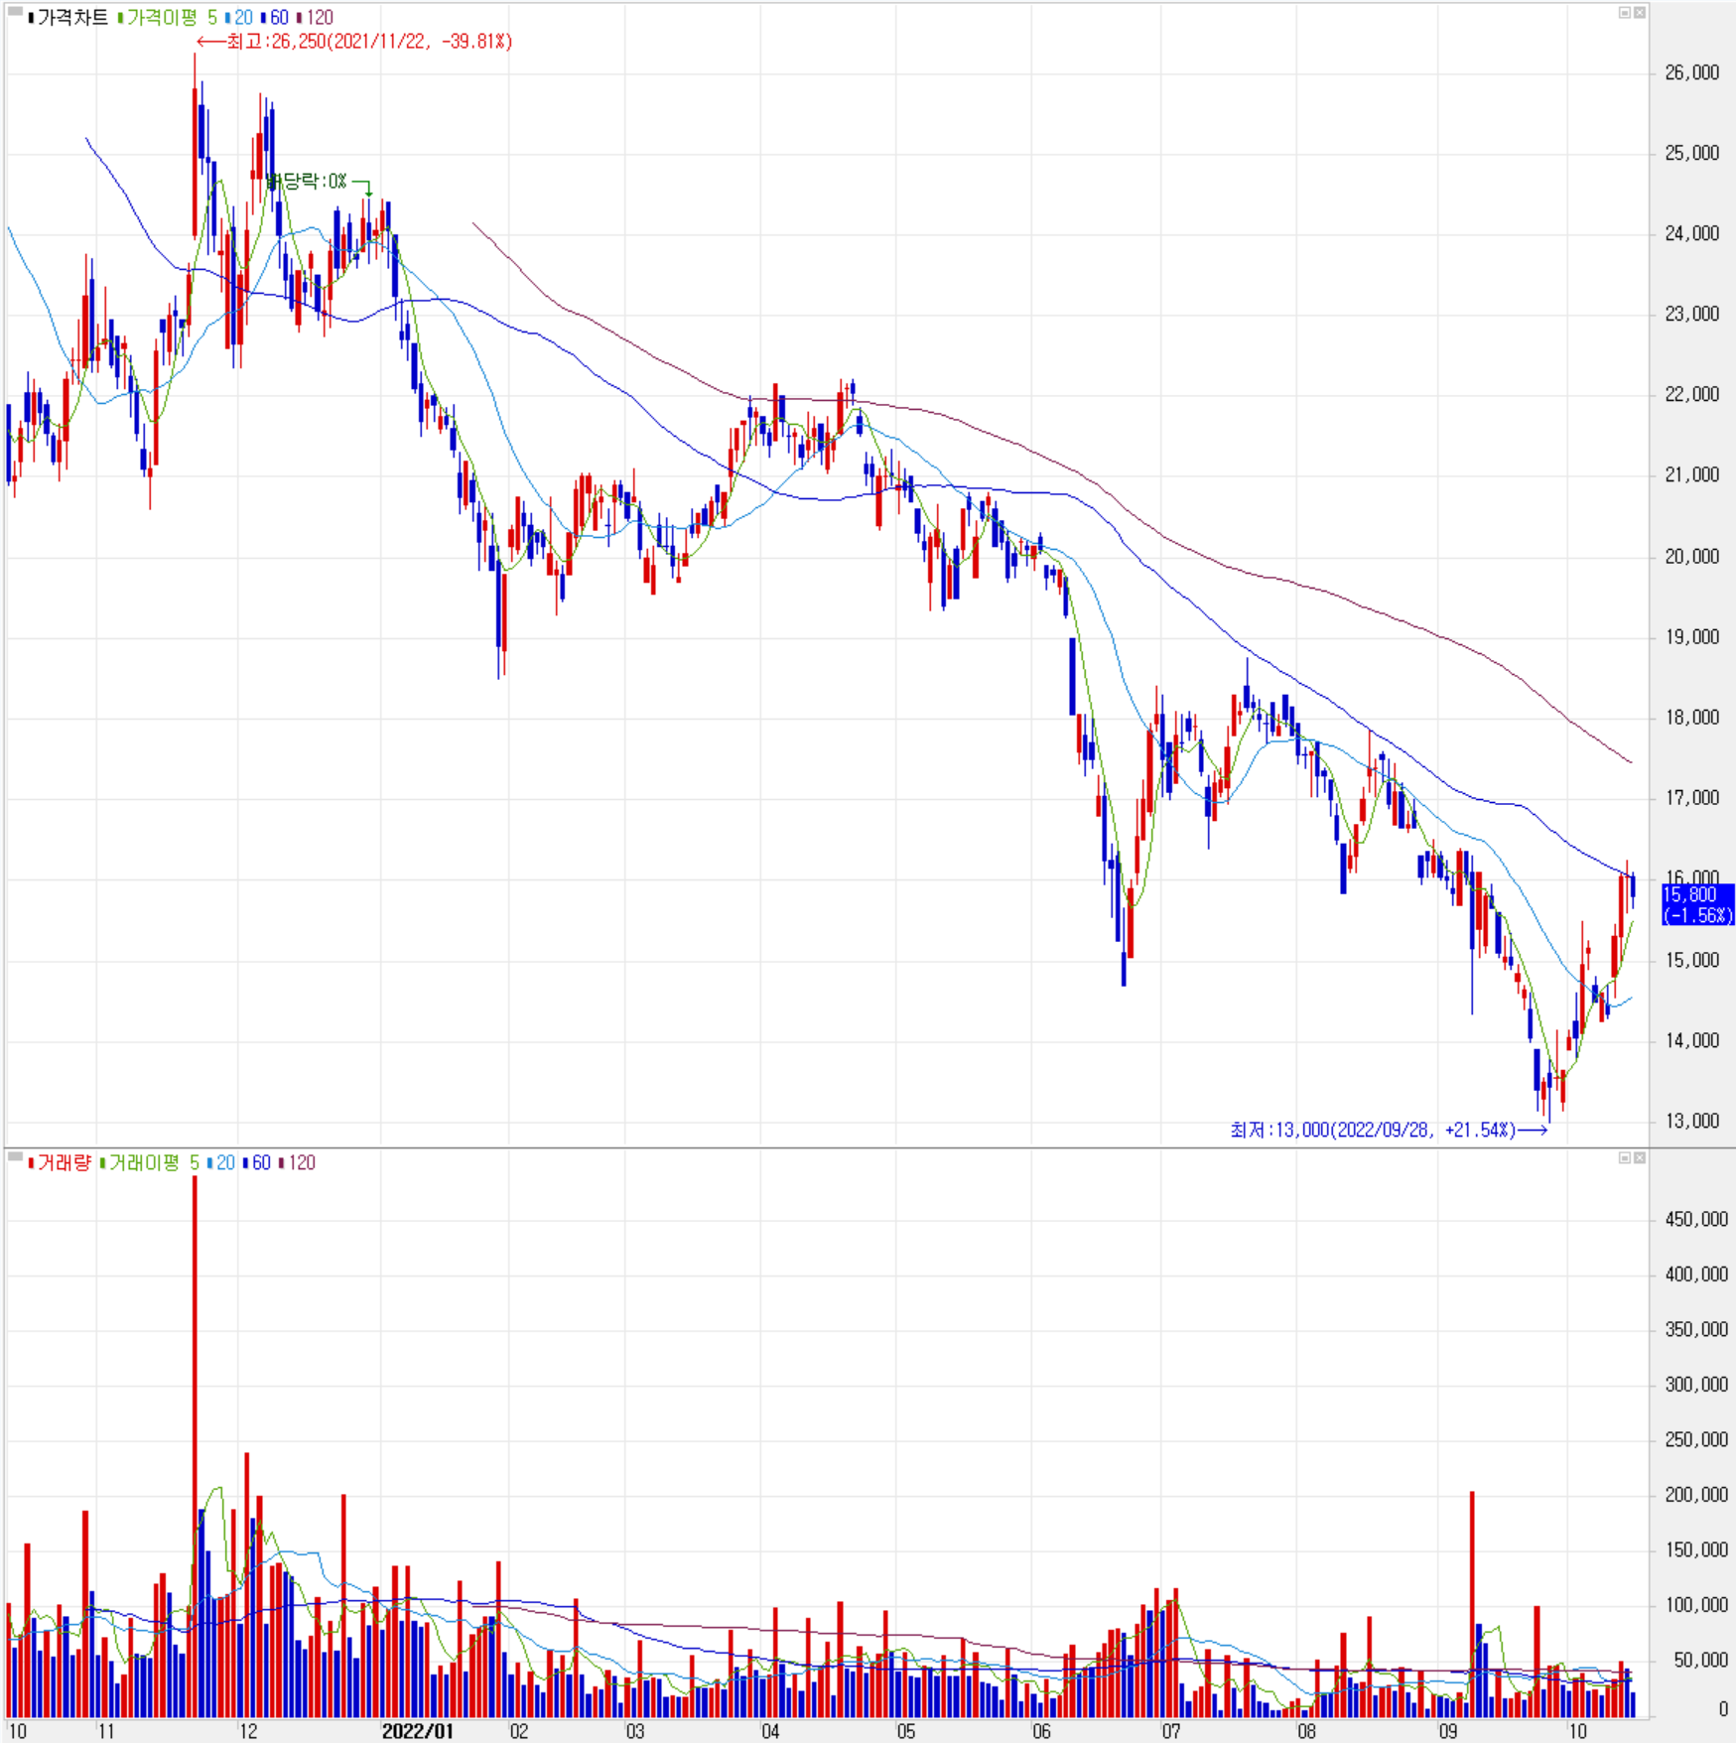Click the 최고:26,250 high price annotation
This screenshot has width=1736, height=1743.
click(x=355, y=42)
